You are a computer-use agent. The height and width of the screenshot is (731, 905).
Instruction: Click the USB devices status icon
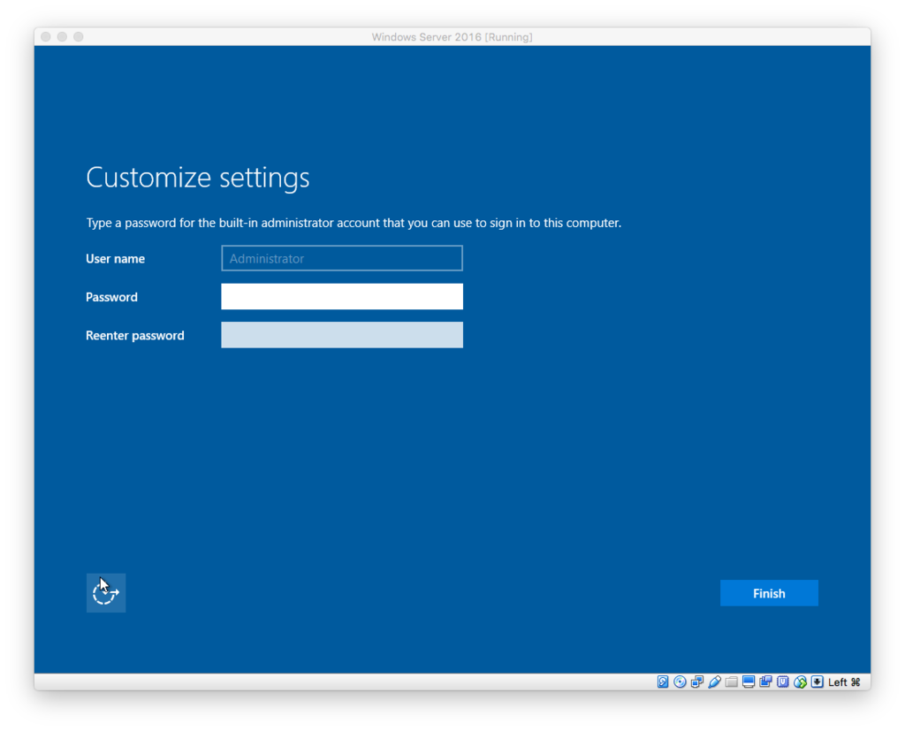click(714, 682)
